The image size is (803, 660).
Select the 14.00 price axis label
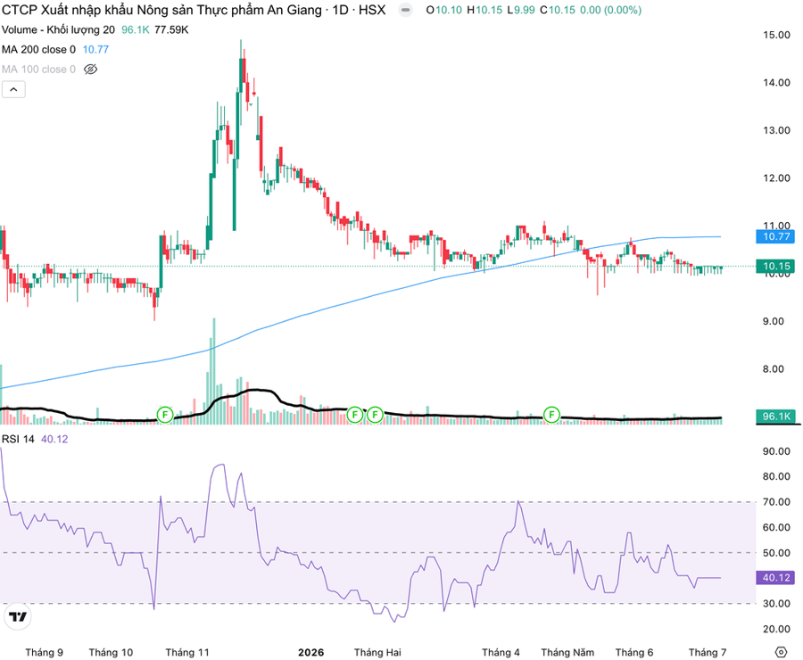pyautogui.click(x=776, y=82)
